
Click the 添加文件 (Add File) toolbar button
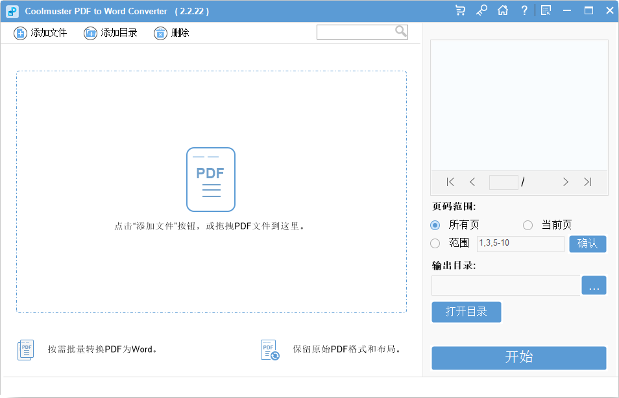pyautogui.click(x=40, y=33)
